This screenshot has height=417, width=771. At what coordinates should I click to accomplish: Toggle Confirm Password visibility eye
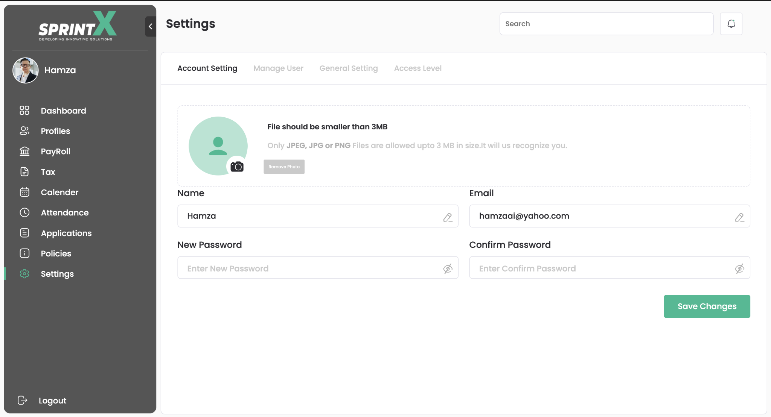pyautogui.click(x=739, y=268)
